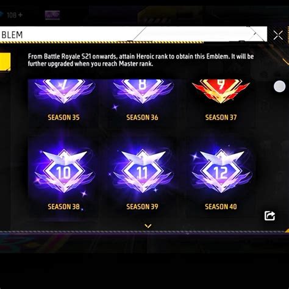Select the Season 36 emblem badge
The height and width of the screenshot is (289, 289).
(x=143, y=91)
